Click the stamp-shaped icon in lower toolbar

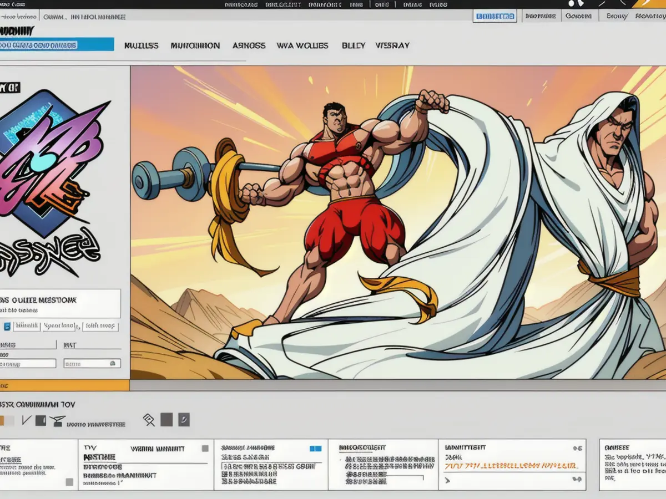(57, 421)
